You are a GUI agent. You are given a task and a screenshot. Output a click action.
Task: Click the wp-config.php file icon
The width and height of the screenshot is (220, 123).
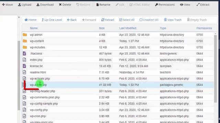tap(24, 110)
